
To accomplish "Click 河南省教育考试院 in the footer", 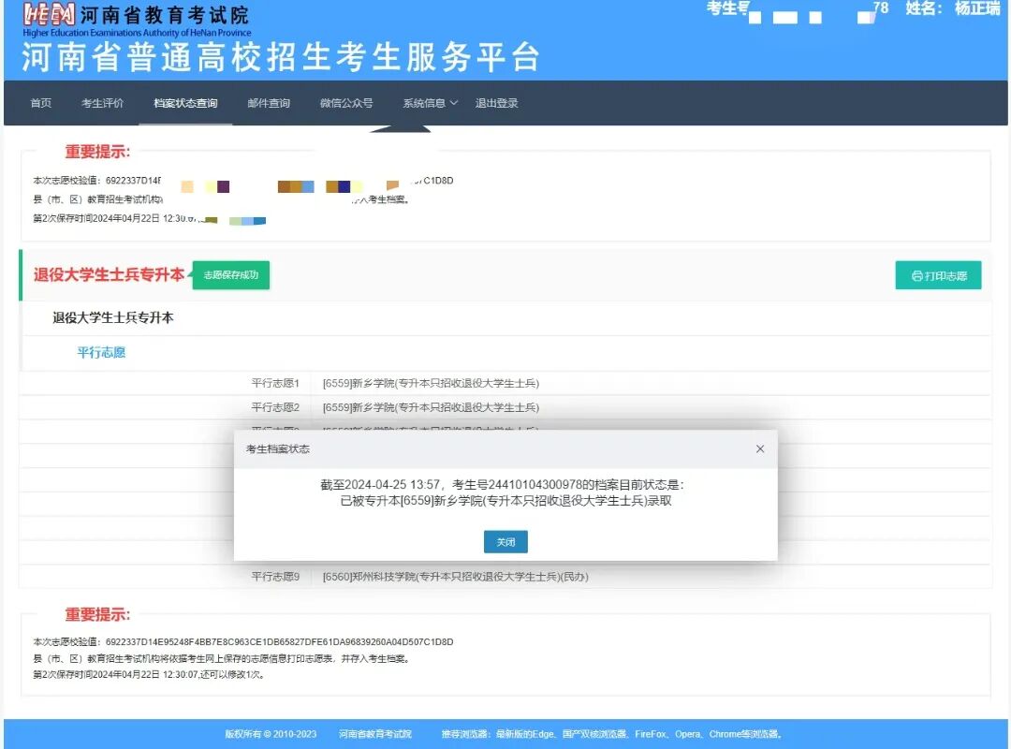I will coord(374,734).
